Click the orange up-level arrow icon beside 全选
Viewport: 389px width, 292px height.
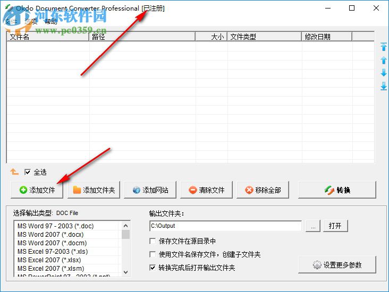click(14, 171)
